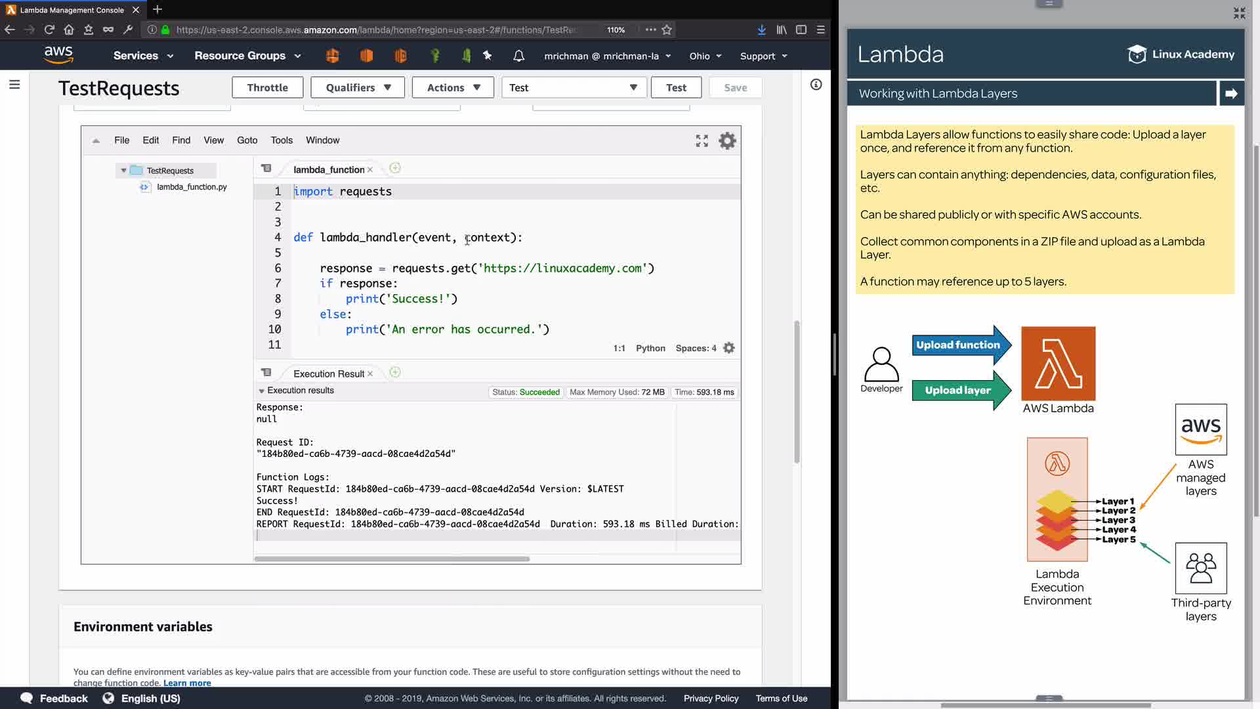Click the pushpin shortcut icon
Image resolution: width=1260 pixels, height=709 pixels.
(488, 56)
